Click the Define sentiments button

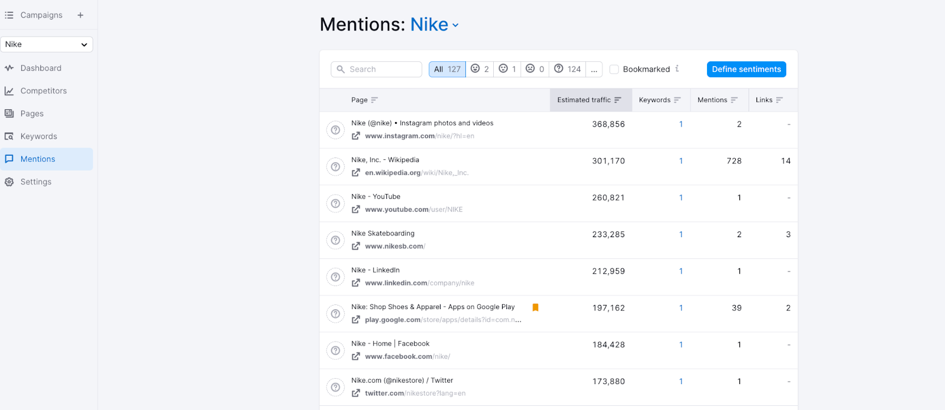(746, 69)
